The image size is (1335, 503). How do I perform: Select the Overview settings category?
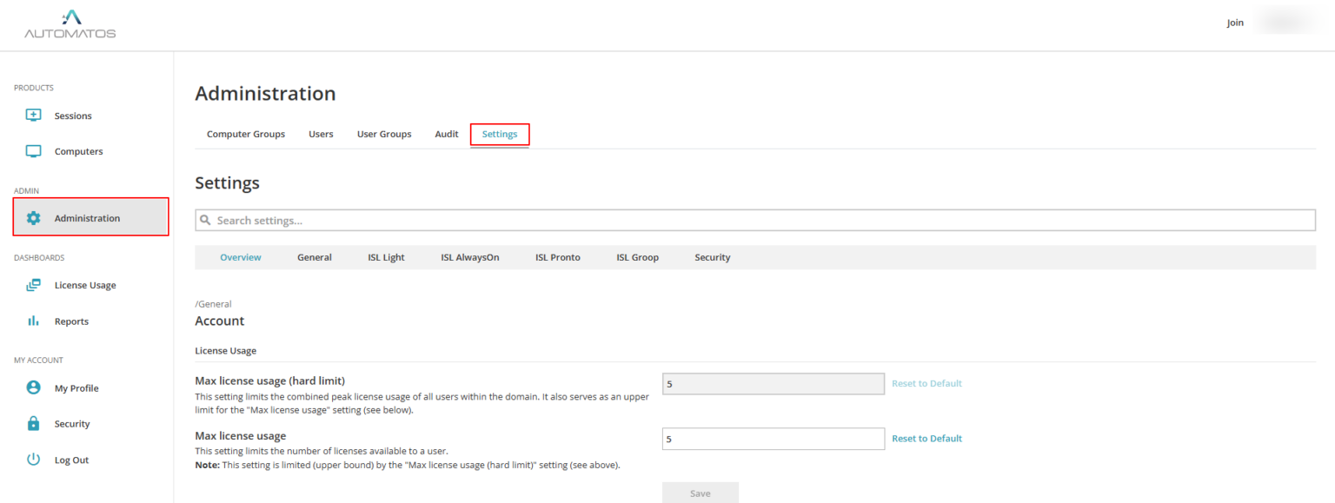(241, 257)
